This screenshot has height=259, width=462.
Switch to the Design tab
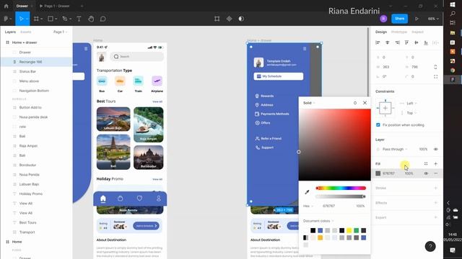[x=381, y=32]
